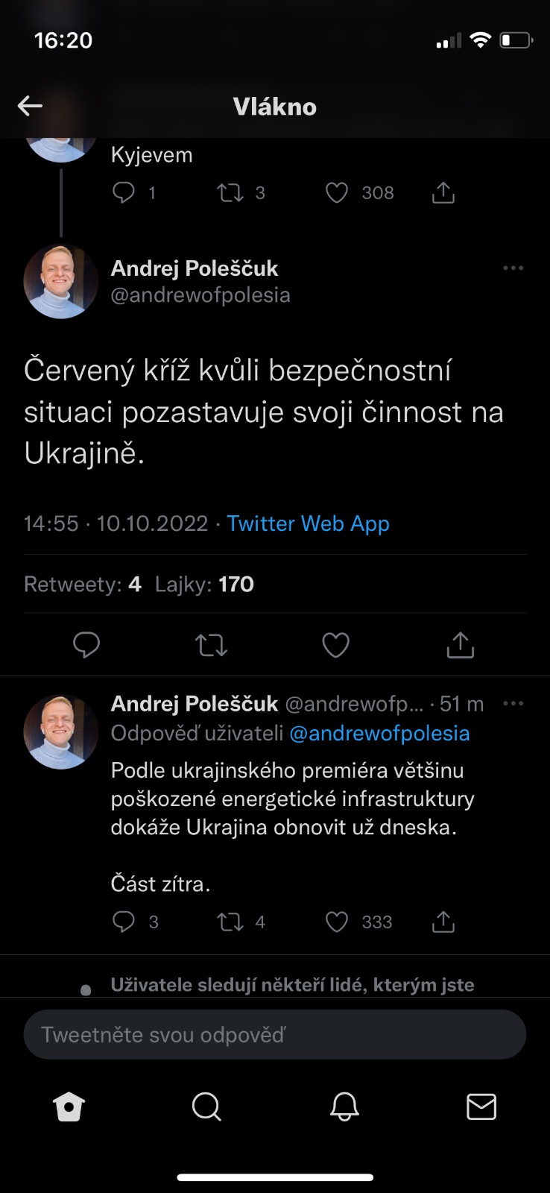Like the main tweet about Červený kříž
The width and height of the screenshot is (550, 1193).
(335, 645)
